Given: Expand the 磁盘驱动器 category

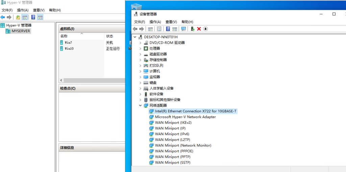Looking at the screenshot, I should 140,54.
